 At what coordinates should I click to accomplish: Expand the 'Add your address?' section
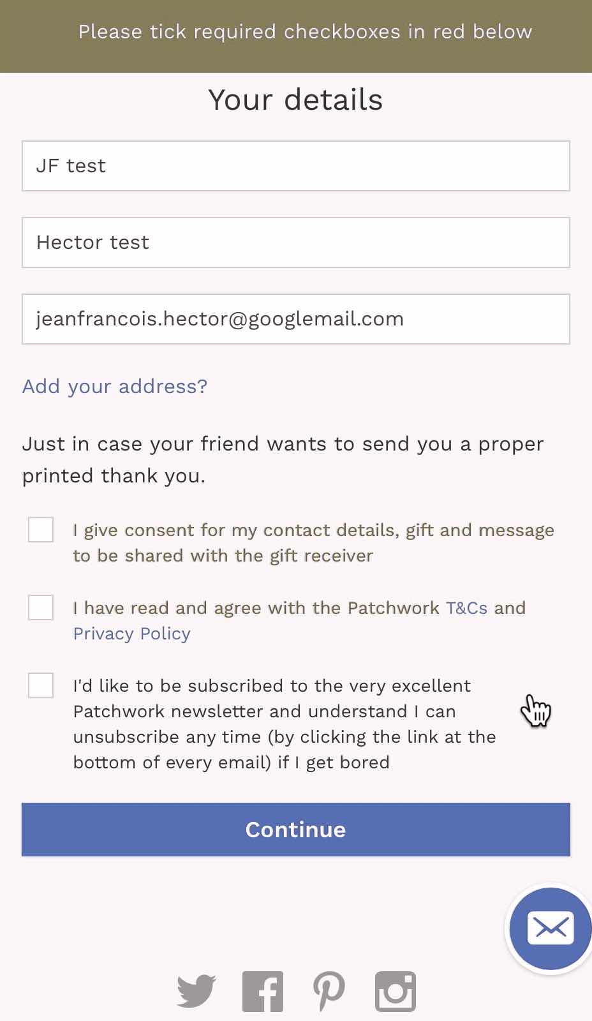[x=115, y=387]
